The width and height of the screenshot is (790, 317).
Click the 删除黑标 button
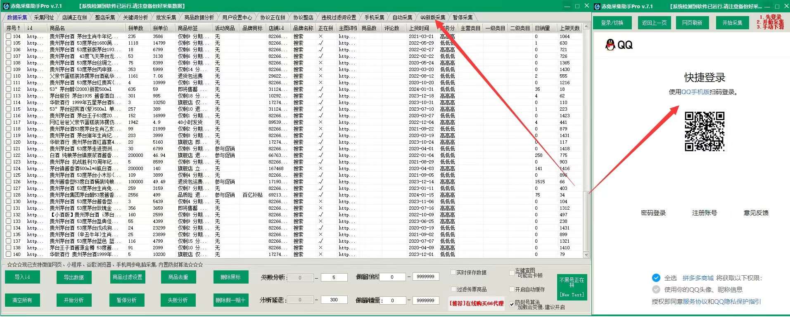230,277
